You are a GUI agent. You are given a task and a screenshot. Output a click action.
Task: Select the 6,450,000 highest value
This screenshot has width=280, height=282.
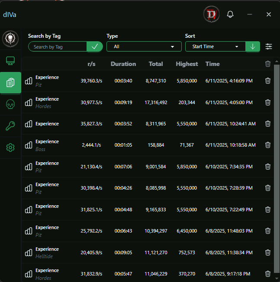tap(187, 231)
